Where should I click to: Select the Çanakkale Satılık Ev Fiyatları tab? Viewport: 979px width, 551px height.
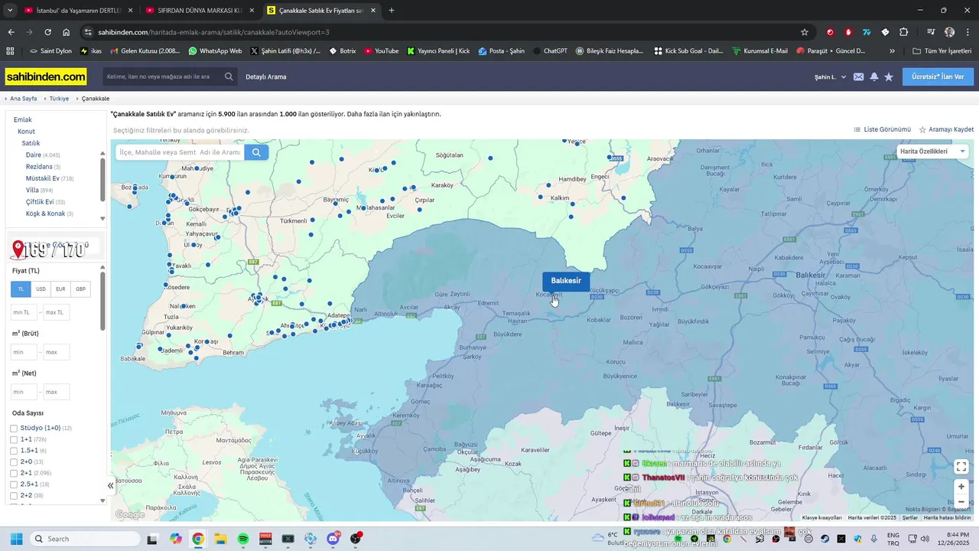click(x=322, y=11)
